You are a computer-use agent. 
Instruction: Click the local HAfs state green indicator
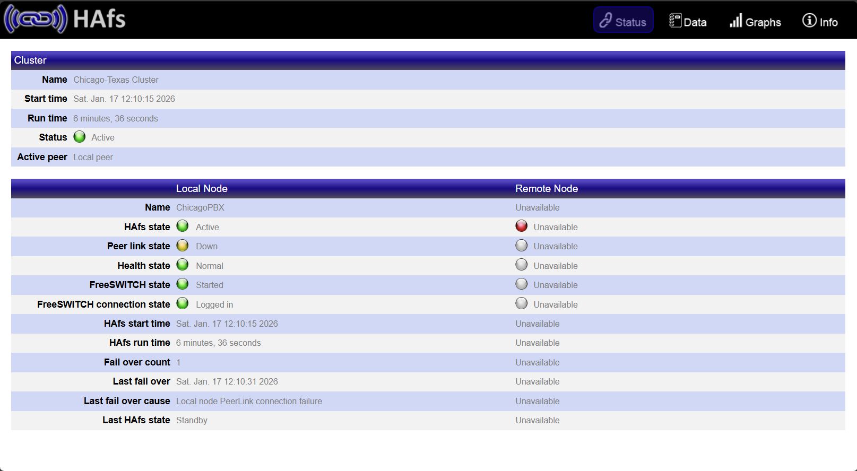tap(183, 226)
